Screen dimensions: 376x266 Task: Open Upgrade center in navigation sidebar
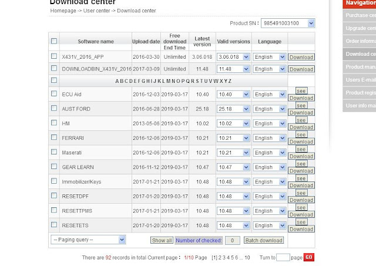pyautogui.click(x=360, y=28)
